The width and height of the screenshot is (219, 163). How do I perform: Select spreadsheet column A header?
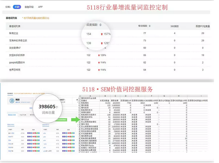[x=90, y=96]
